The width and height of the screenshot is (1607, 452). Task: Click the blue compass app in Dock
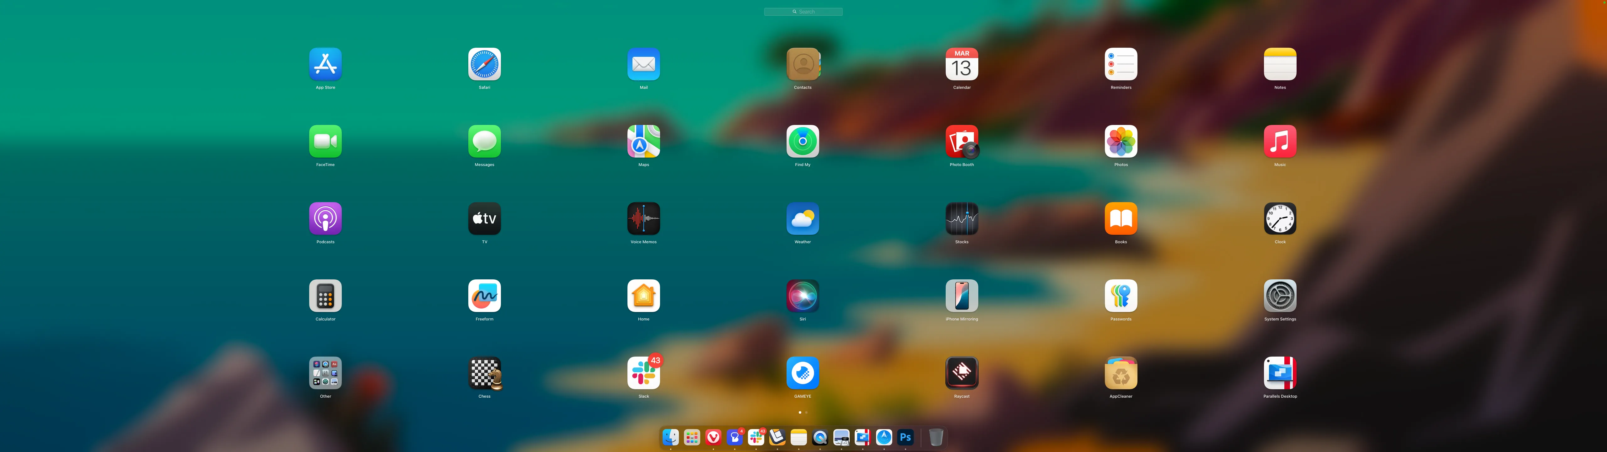(884, 437)
